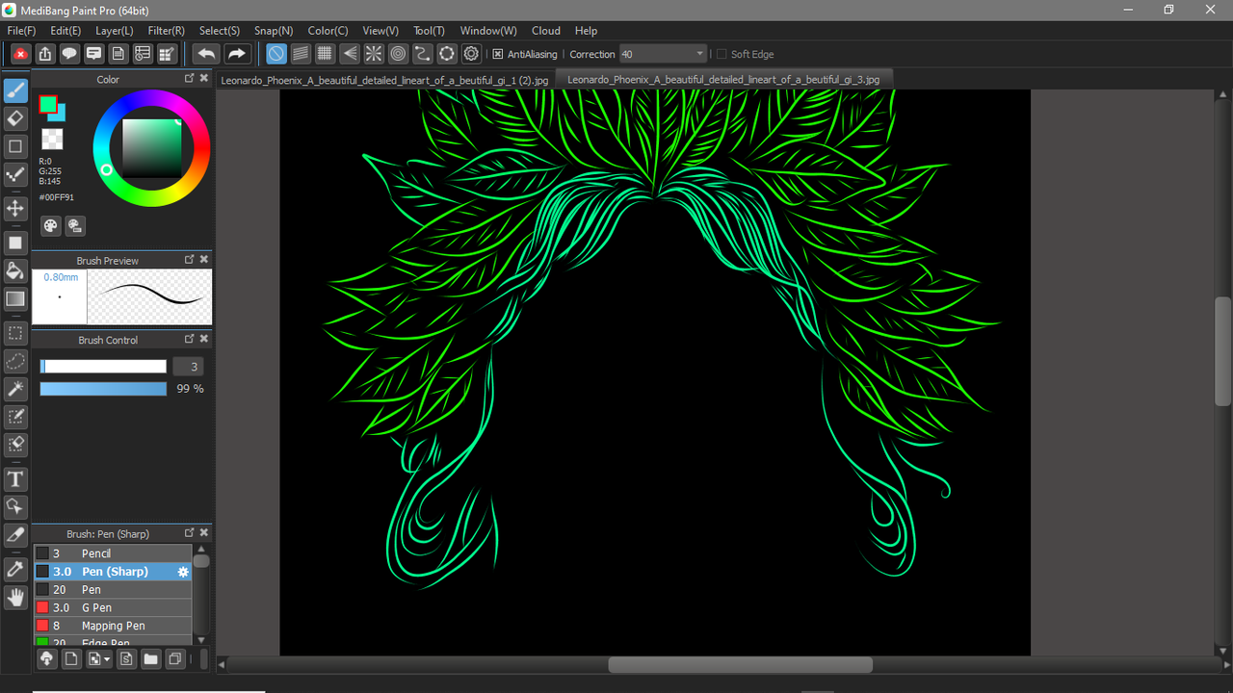This screenshot has width=1233, height=693.
Task: Select the Fill rectangle tool
Action: pyautogui.click(x=15, y=243)
